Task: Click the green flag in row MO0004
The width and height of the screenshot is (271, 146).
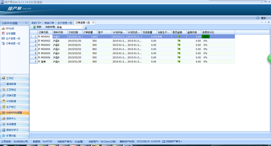Action: coord(179,49)
